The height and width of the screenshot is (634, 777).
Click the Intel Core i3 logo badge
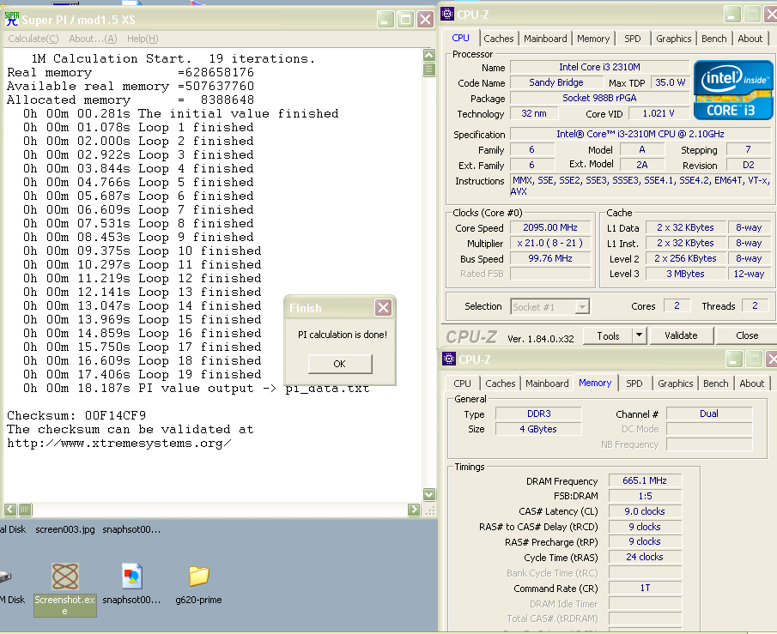[x=733, y=90]
